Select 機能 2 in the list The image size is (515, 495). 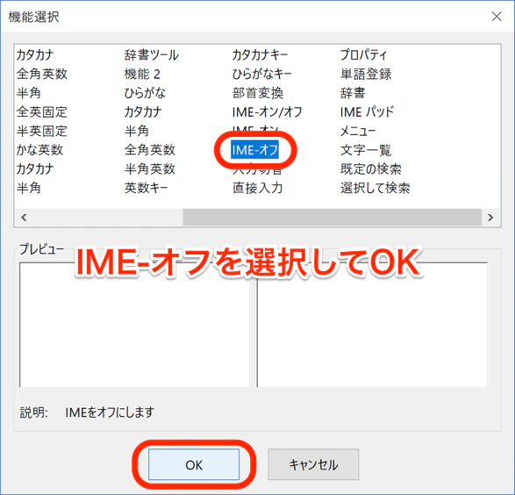point(142,74)
